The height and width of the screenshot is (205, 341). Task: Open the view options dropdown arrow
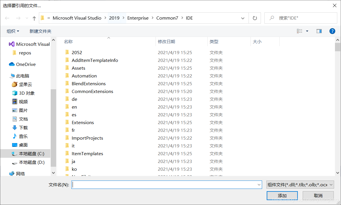(307, 31)
